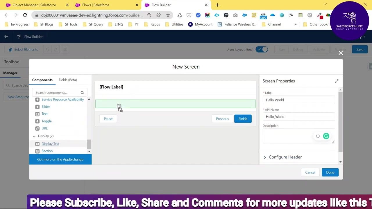Click the Text component icon
372x209 pixels.
[x=37, y=114]
